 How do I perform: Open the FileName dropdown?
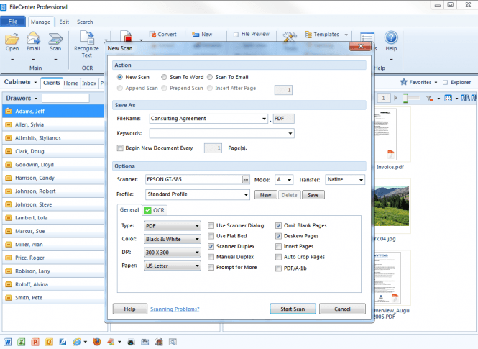264,119
